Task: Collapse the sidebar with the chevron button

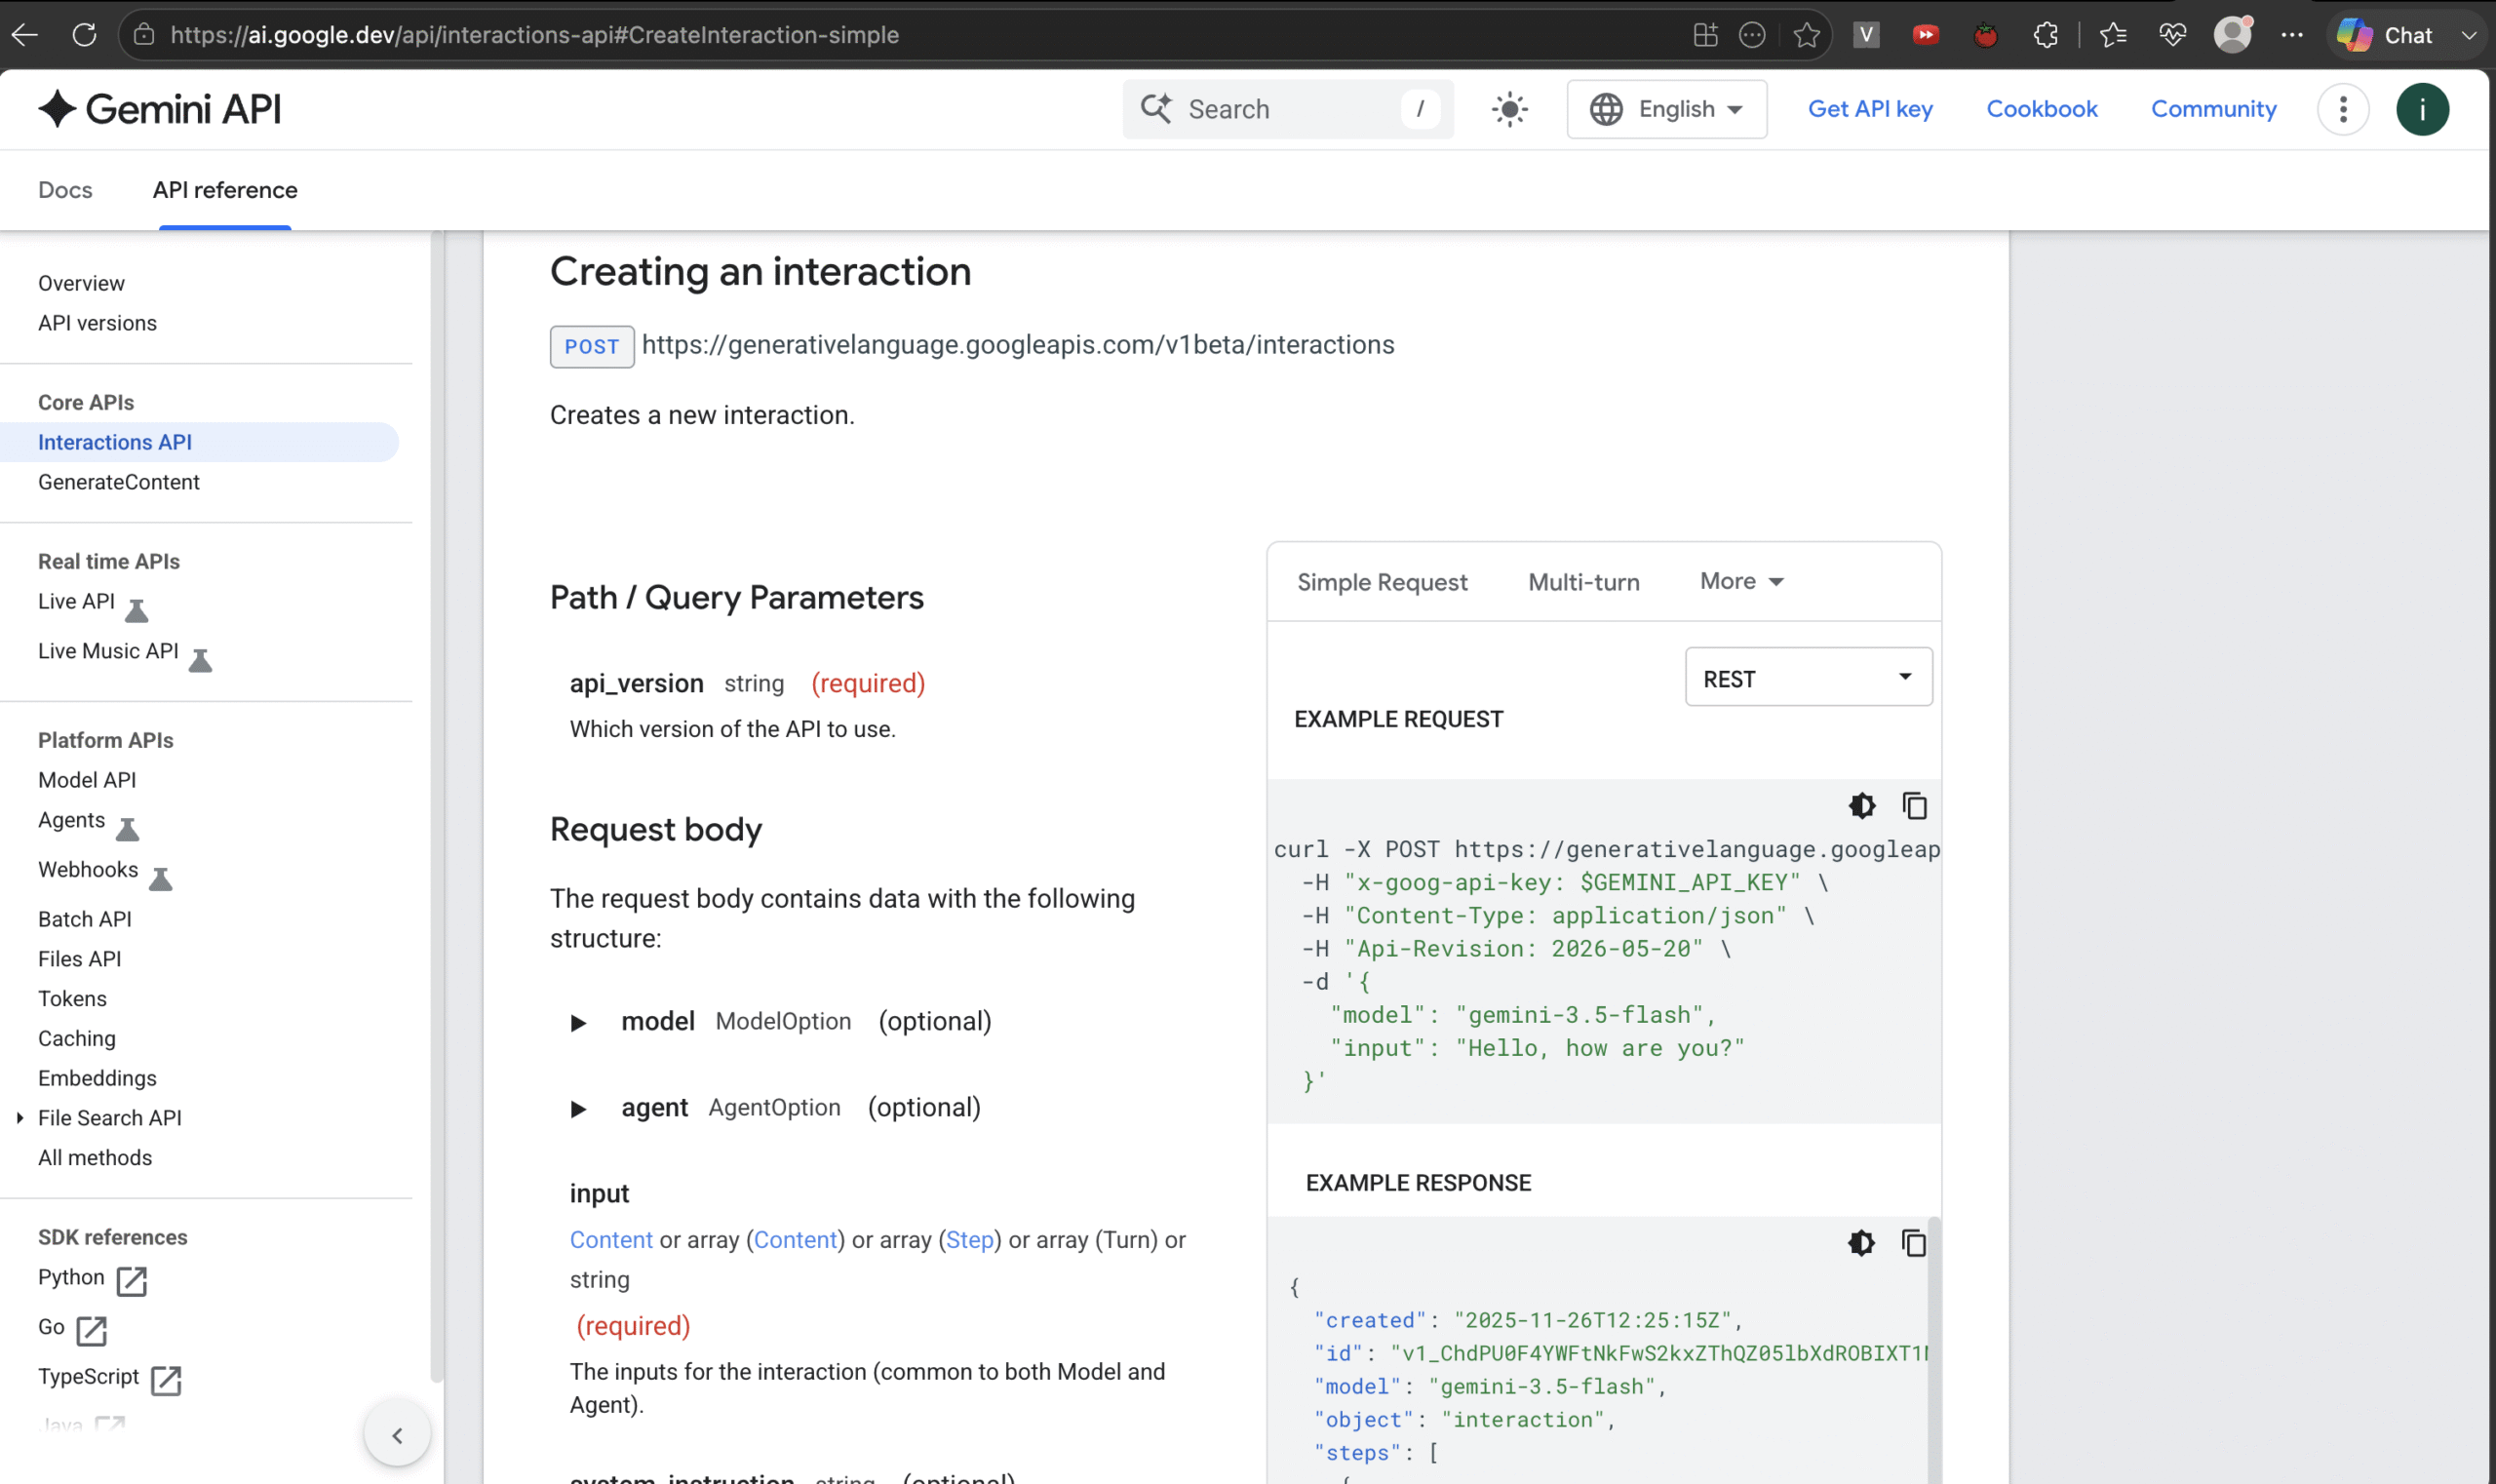Action: [x=397, y=1436]
